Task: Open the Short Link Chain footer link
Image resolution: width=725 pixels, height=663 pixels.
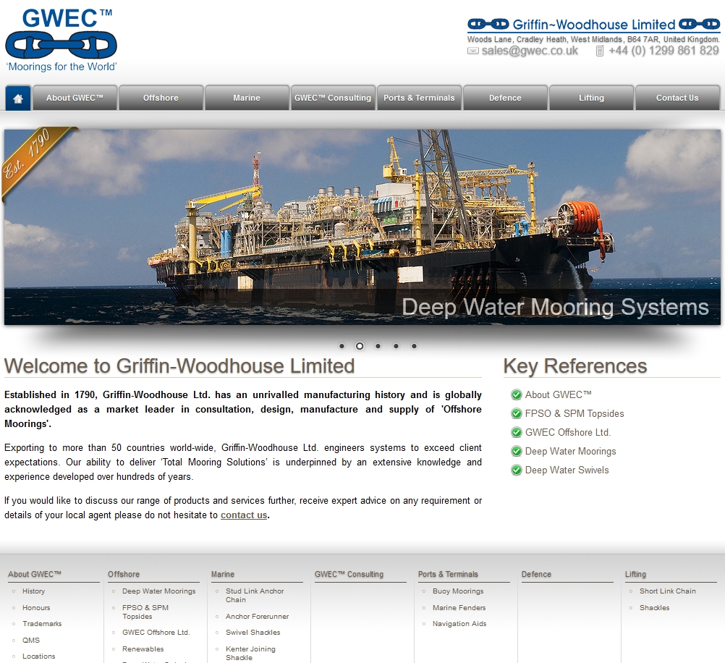Action: coord(668,591)
